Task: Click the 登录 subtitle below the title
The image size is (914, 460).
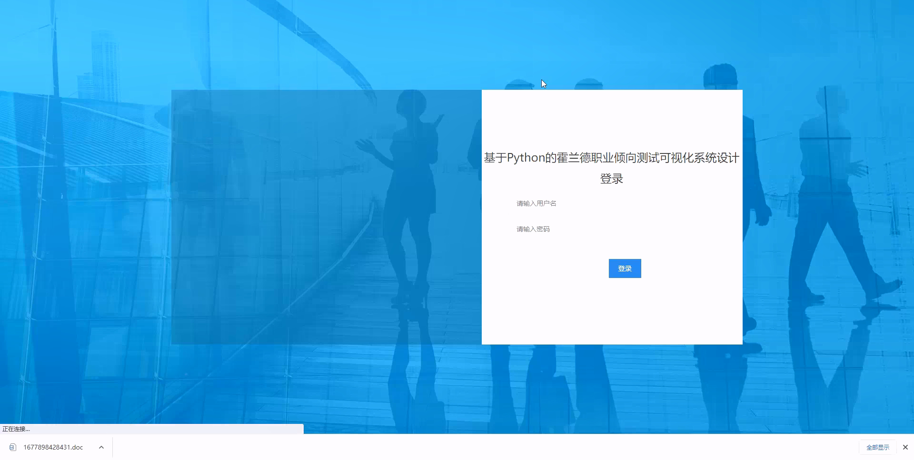Action: pyautogui.click(x=612, y=178)
